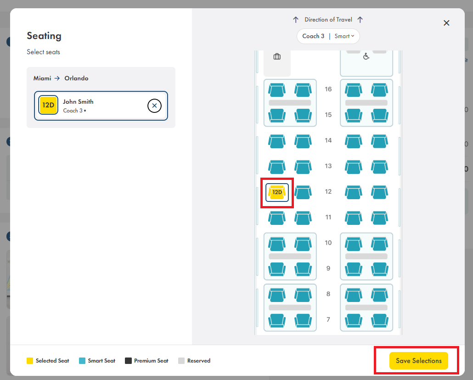Choose the seat next to 12D in row 12
Viewport: 473px width, 380px height.
pos(303,192)
